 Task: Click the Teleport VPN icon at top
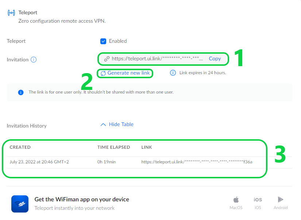11,13
